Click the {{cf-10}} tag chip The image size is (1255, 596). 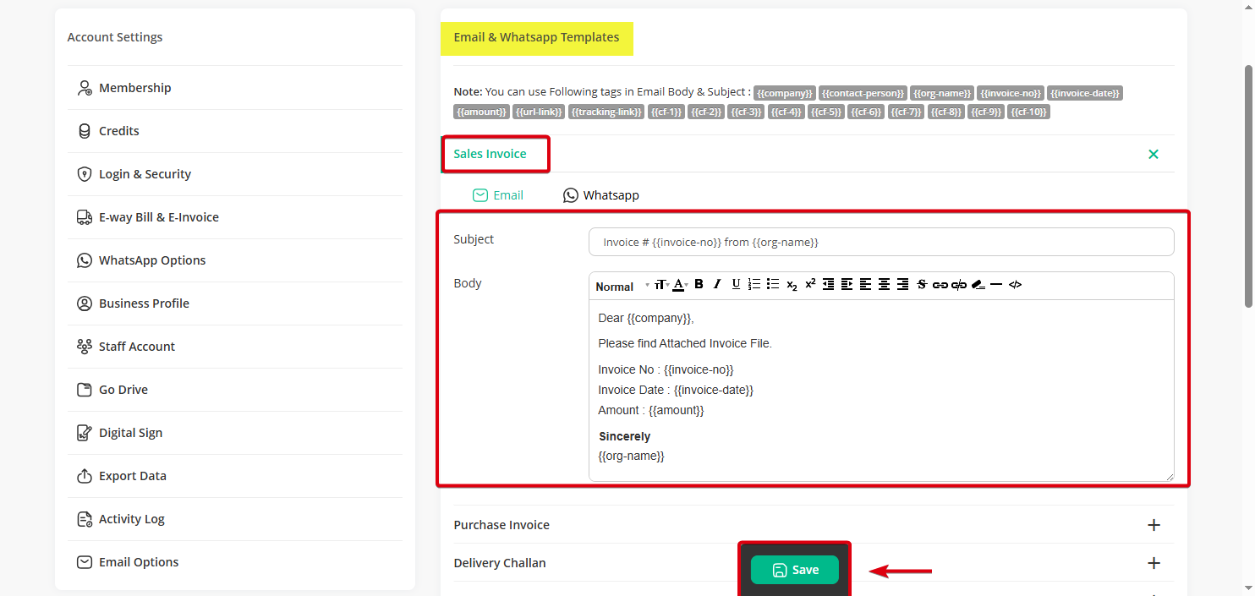pyautogui.click(x=1028, y=112)
